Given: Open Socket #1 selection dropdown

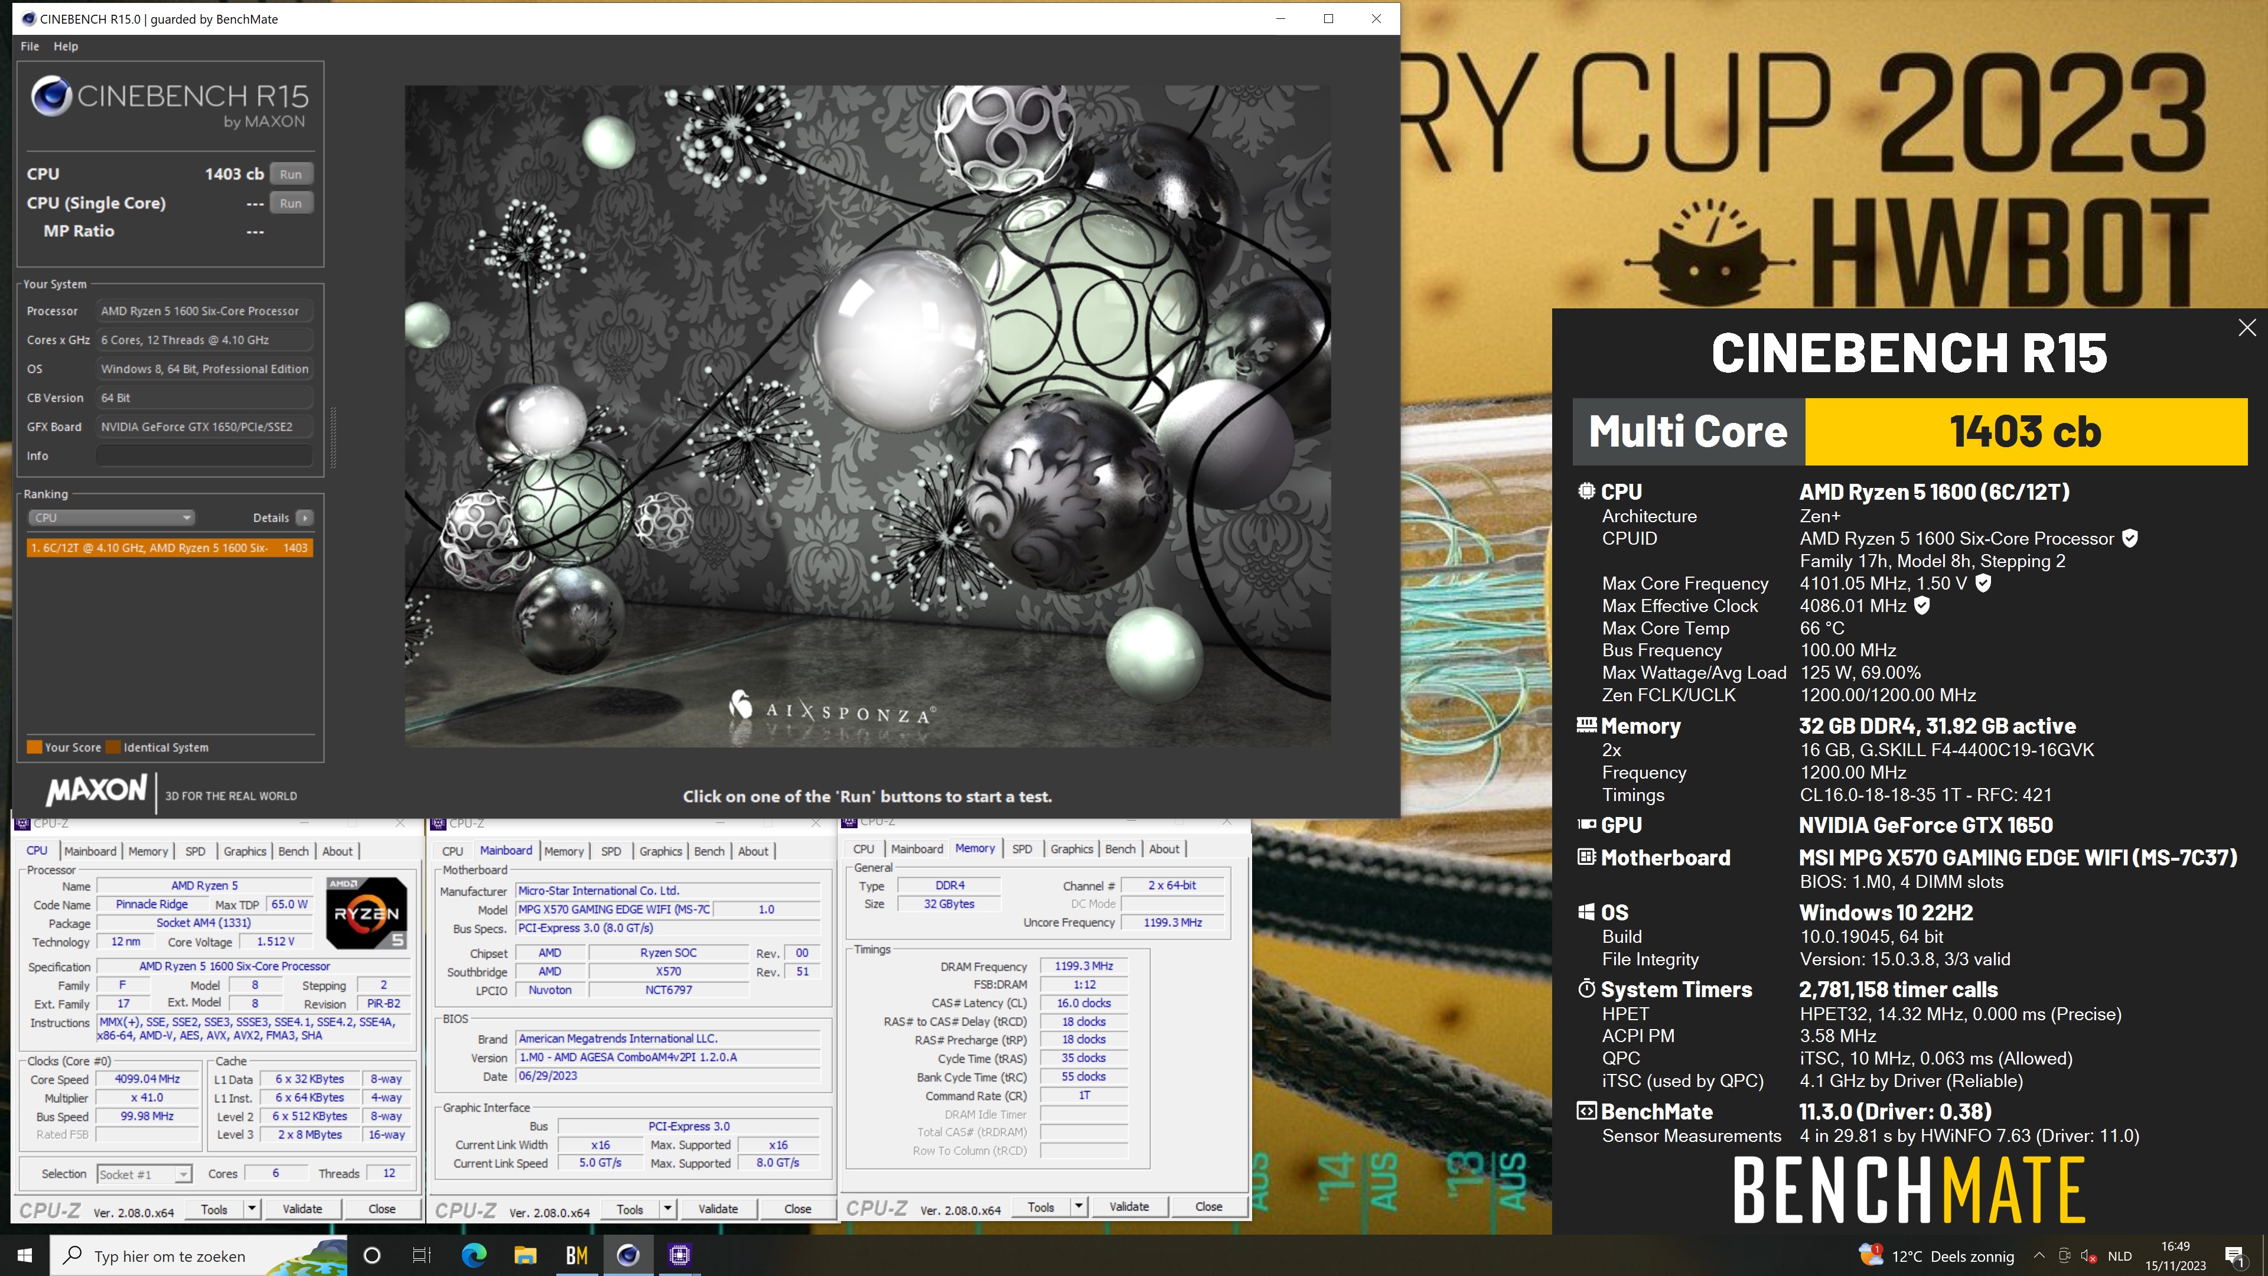Looking at the screenshot, I should coord(144,1174).
